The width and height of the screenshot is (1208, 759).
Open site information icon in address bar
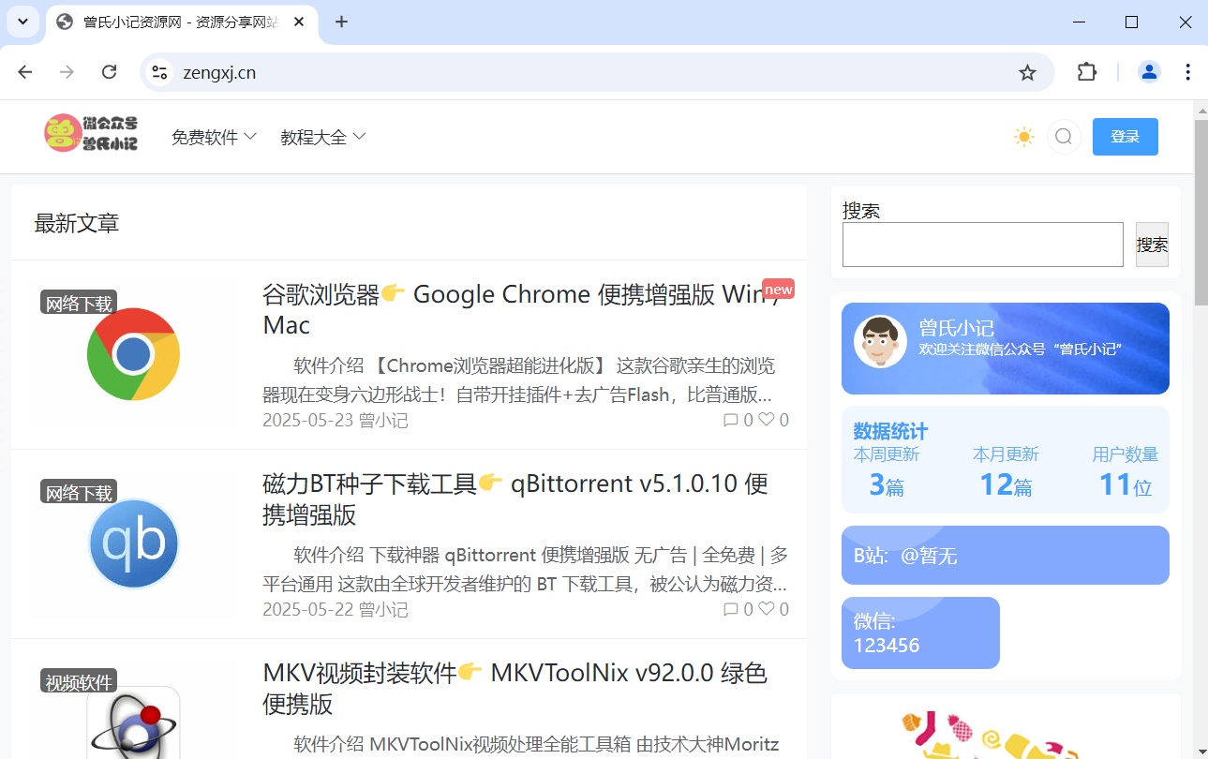click(x=159, y=72)
